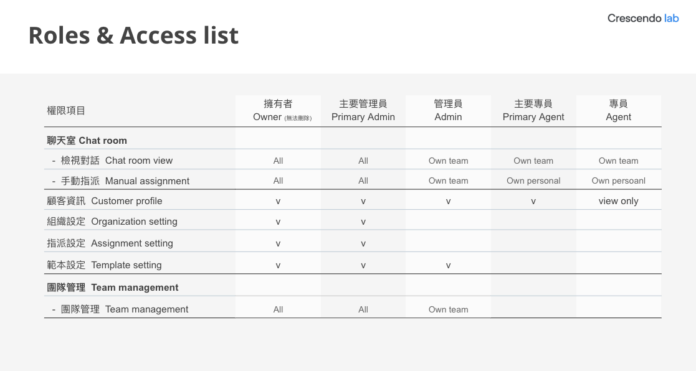The height and width of the screenshot is (371, 696).
Task: Select the Primary Agent column header
Action: [533, 110]
